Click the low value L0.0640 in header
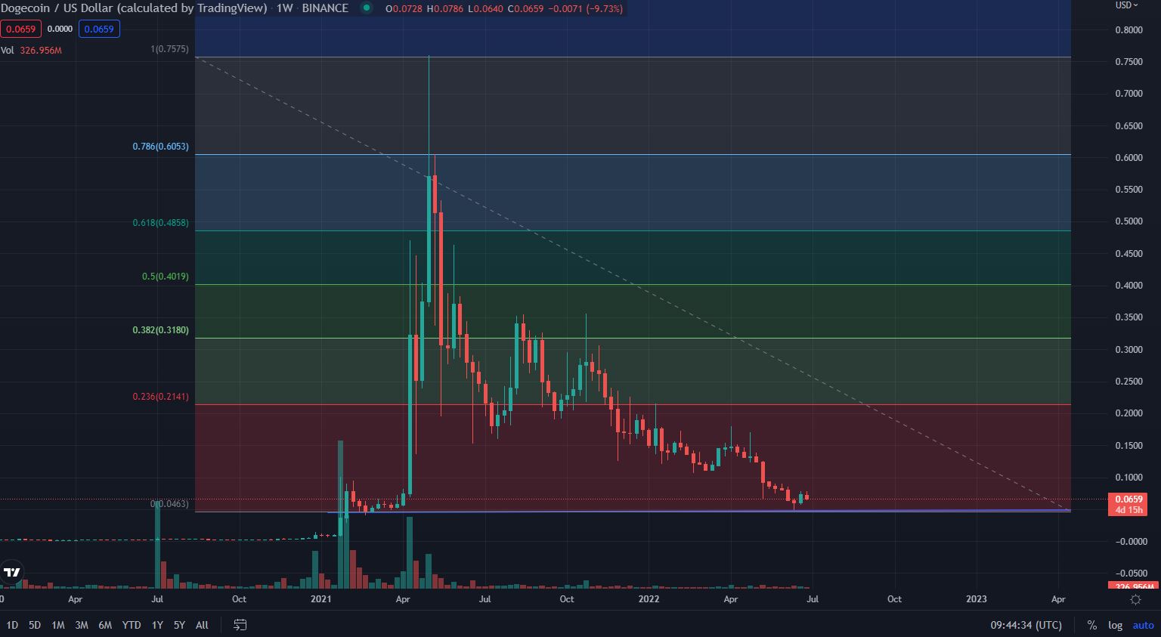 click(x=486, y=8)
